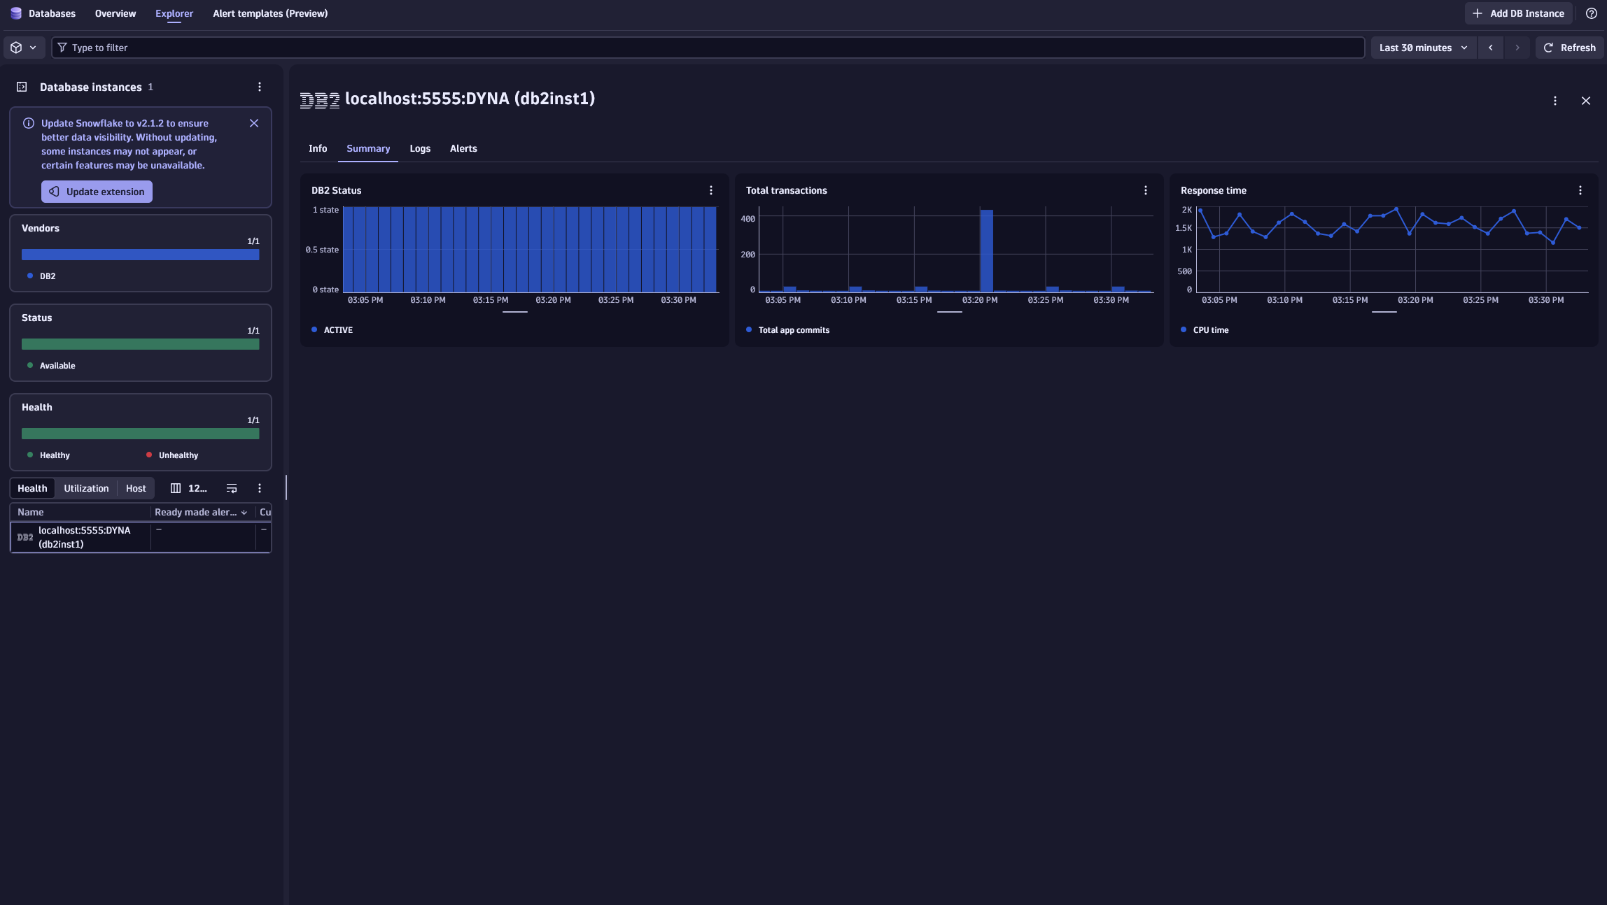Toggle Total app commits legend series
This screenshot has height=905, width=1607.
click(x=793, y=330)
